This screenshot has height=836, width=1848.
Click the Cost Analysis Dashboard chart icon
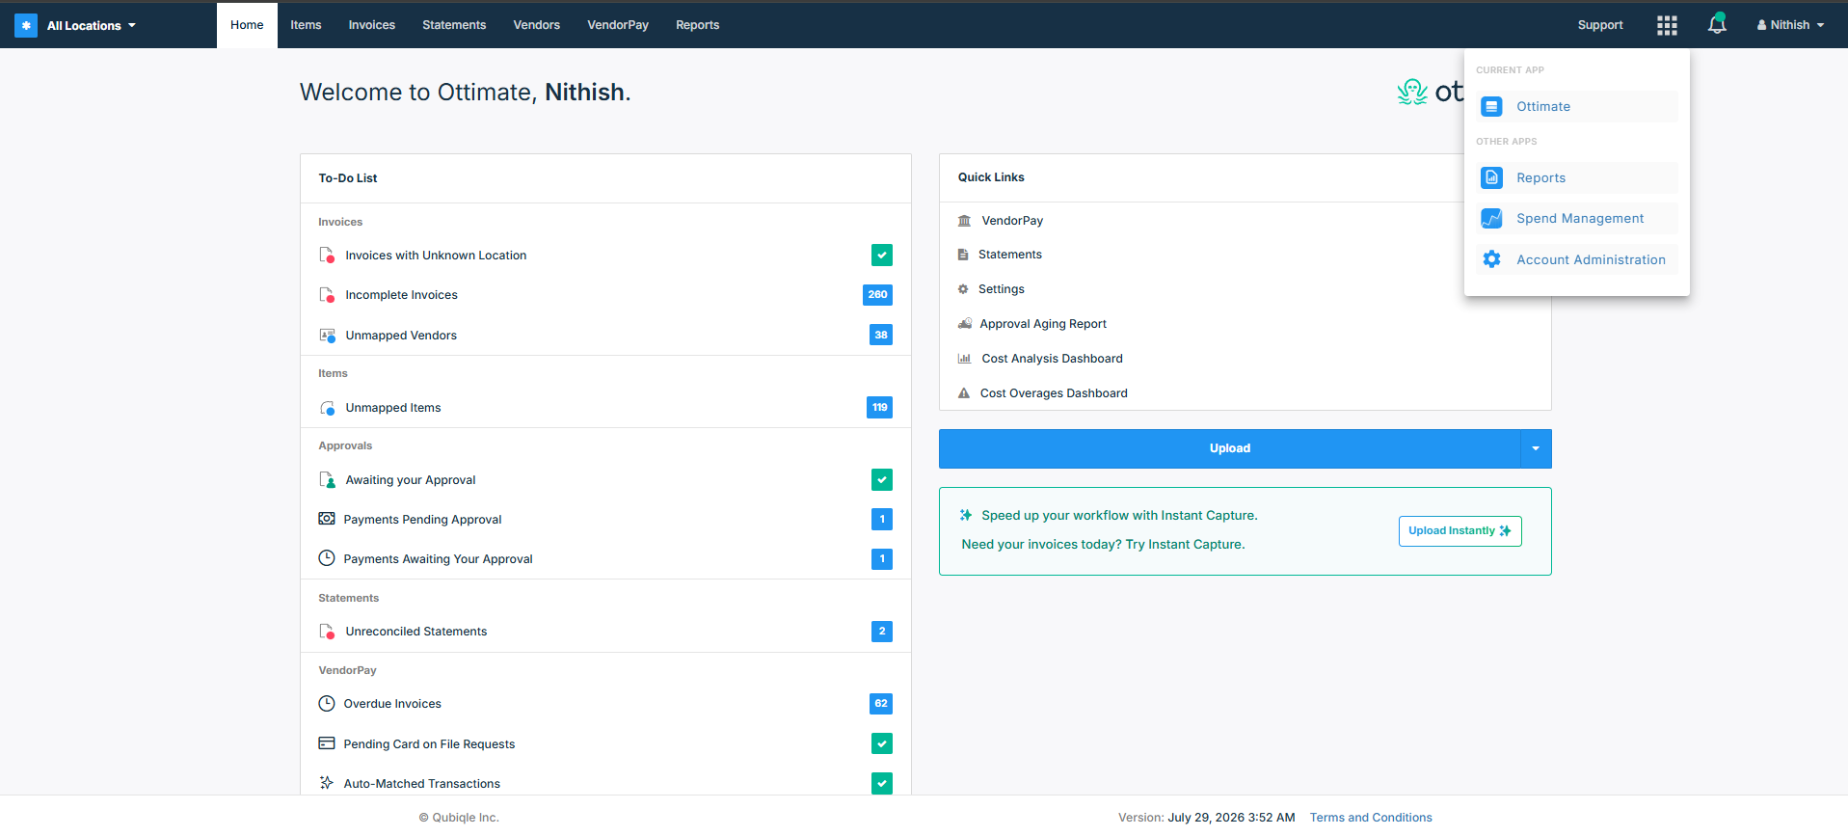964,359
